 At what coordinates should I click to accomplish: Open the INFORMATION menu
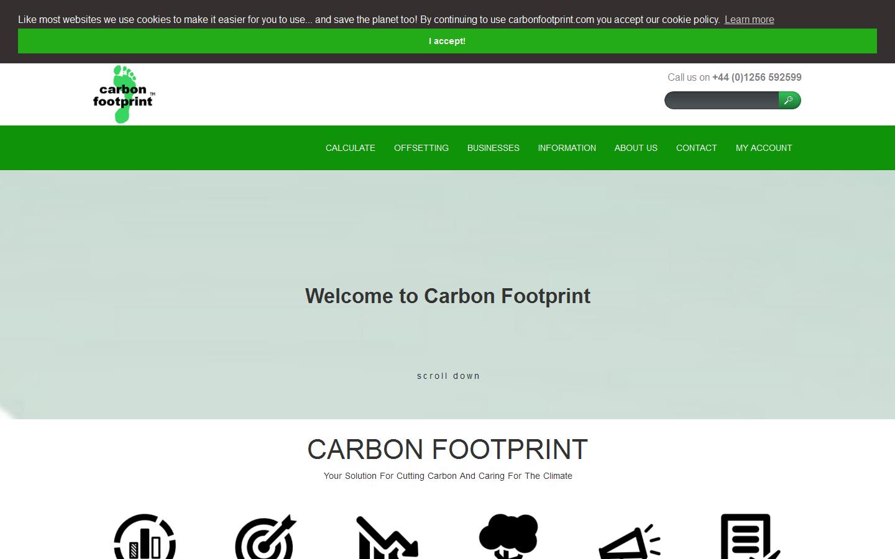tap(566, 148)
